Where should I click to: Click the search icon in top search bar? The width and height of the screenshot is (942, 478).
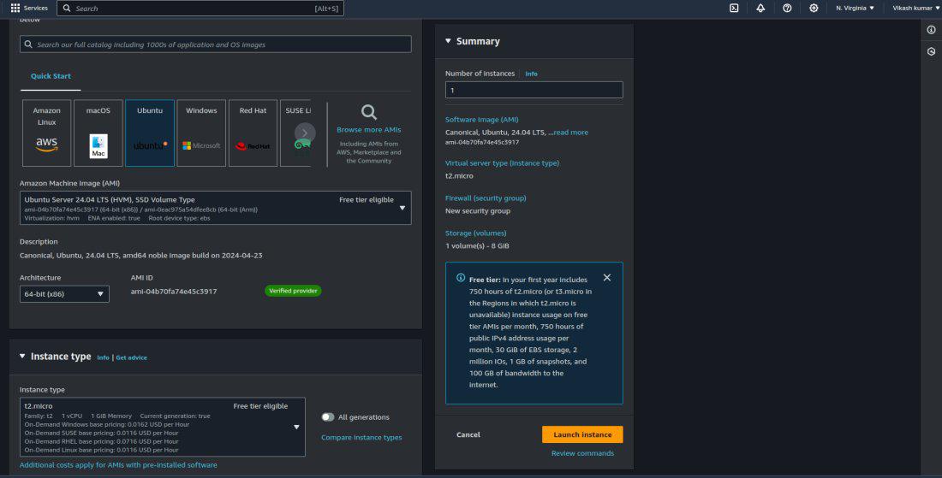coord(67,9)
